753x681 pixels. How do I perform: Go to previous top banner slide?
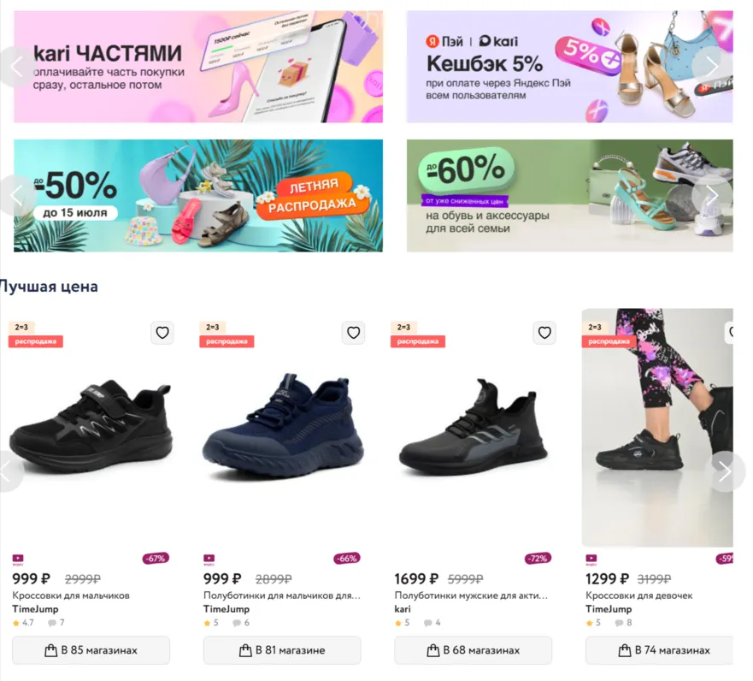tap(17, 67)
